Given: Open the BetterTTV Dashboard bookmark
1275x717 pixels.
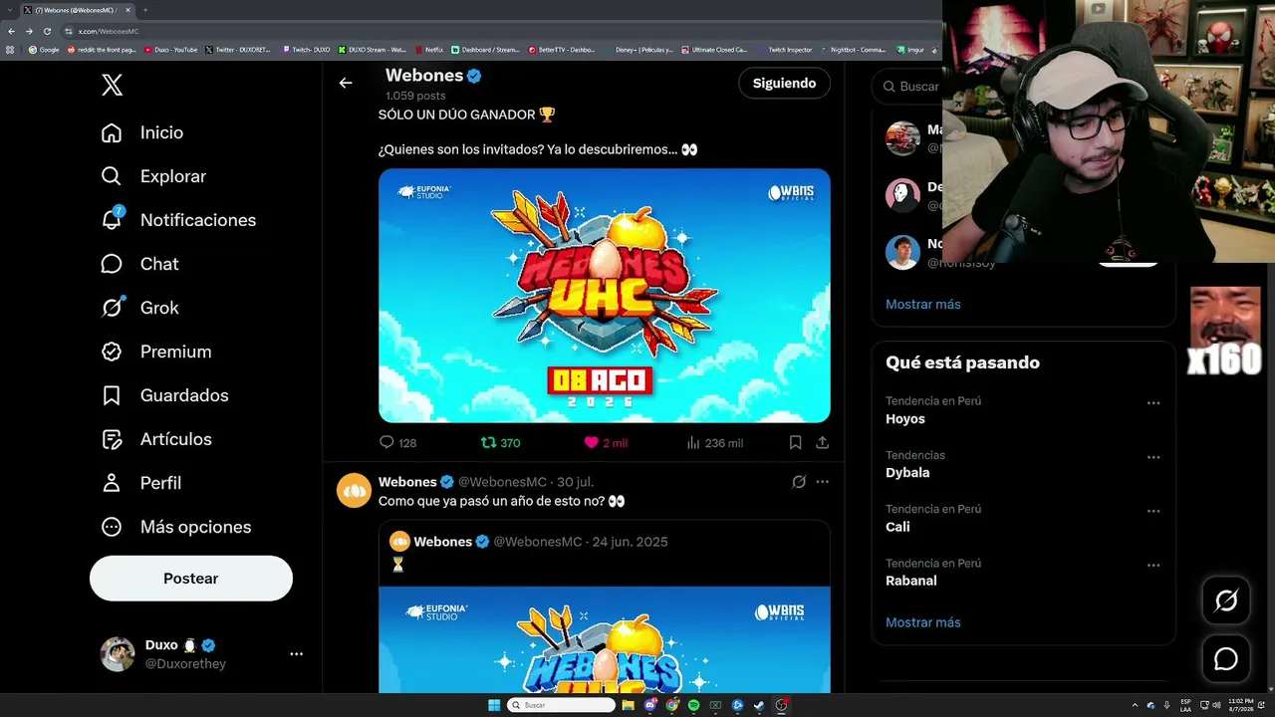Looking at the screenshot, I should coord(562,50).
